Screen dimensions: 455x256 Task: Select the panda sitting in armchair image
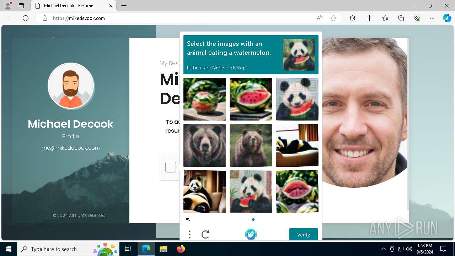pos(205,192)
